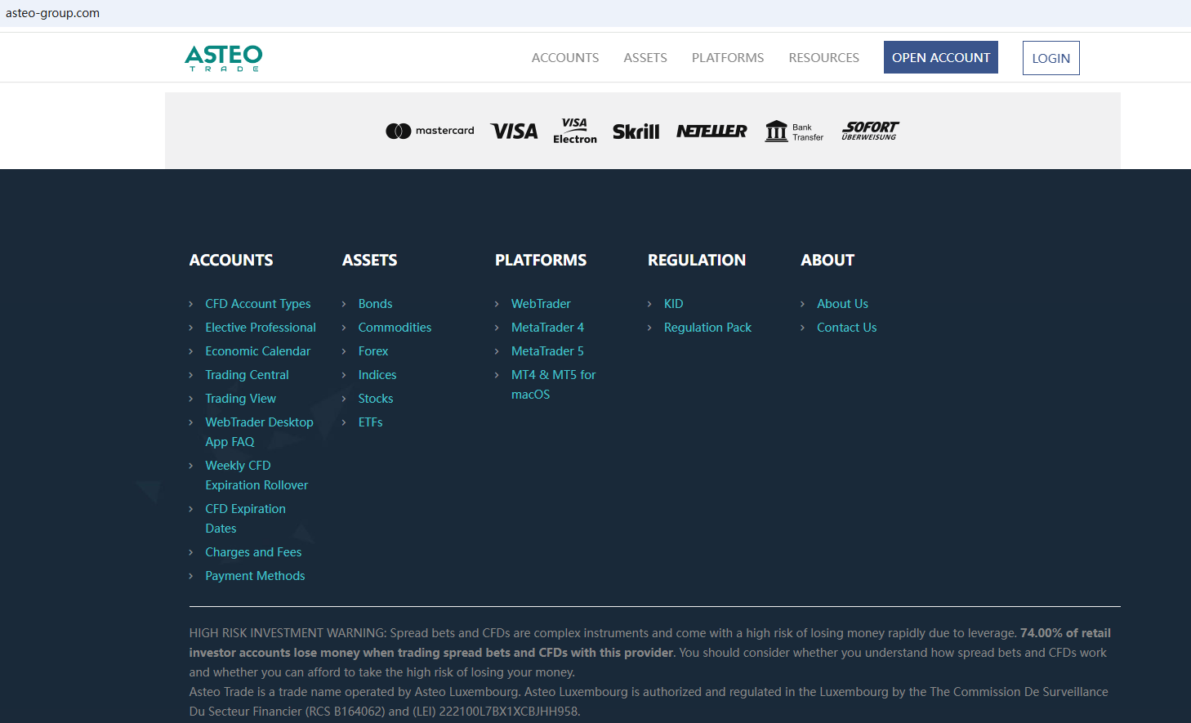The height and width of the screenshot is (723, 1191).
Task: Open the Resources menu in the header
Action: pos(824,58)
